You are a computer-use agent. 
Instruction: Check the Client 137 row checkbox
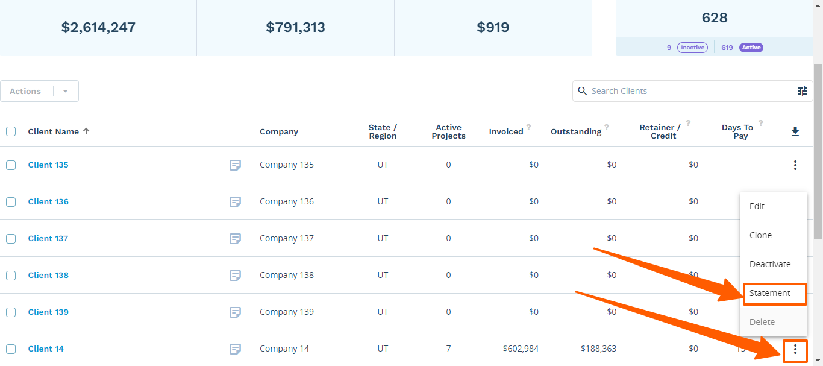[x=11, y=239]
